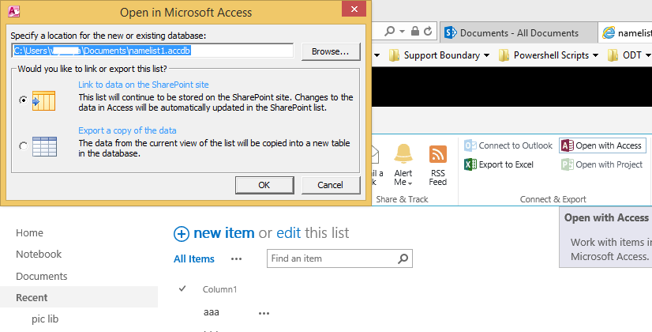The image size is (652, 332).
Task: Open the ODT favorites folder
Action: click(629, 55)
